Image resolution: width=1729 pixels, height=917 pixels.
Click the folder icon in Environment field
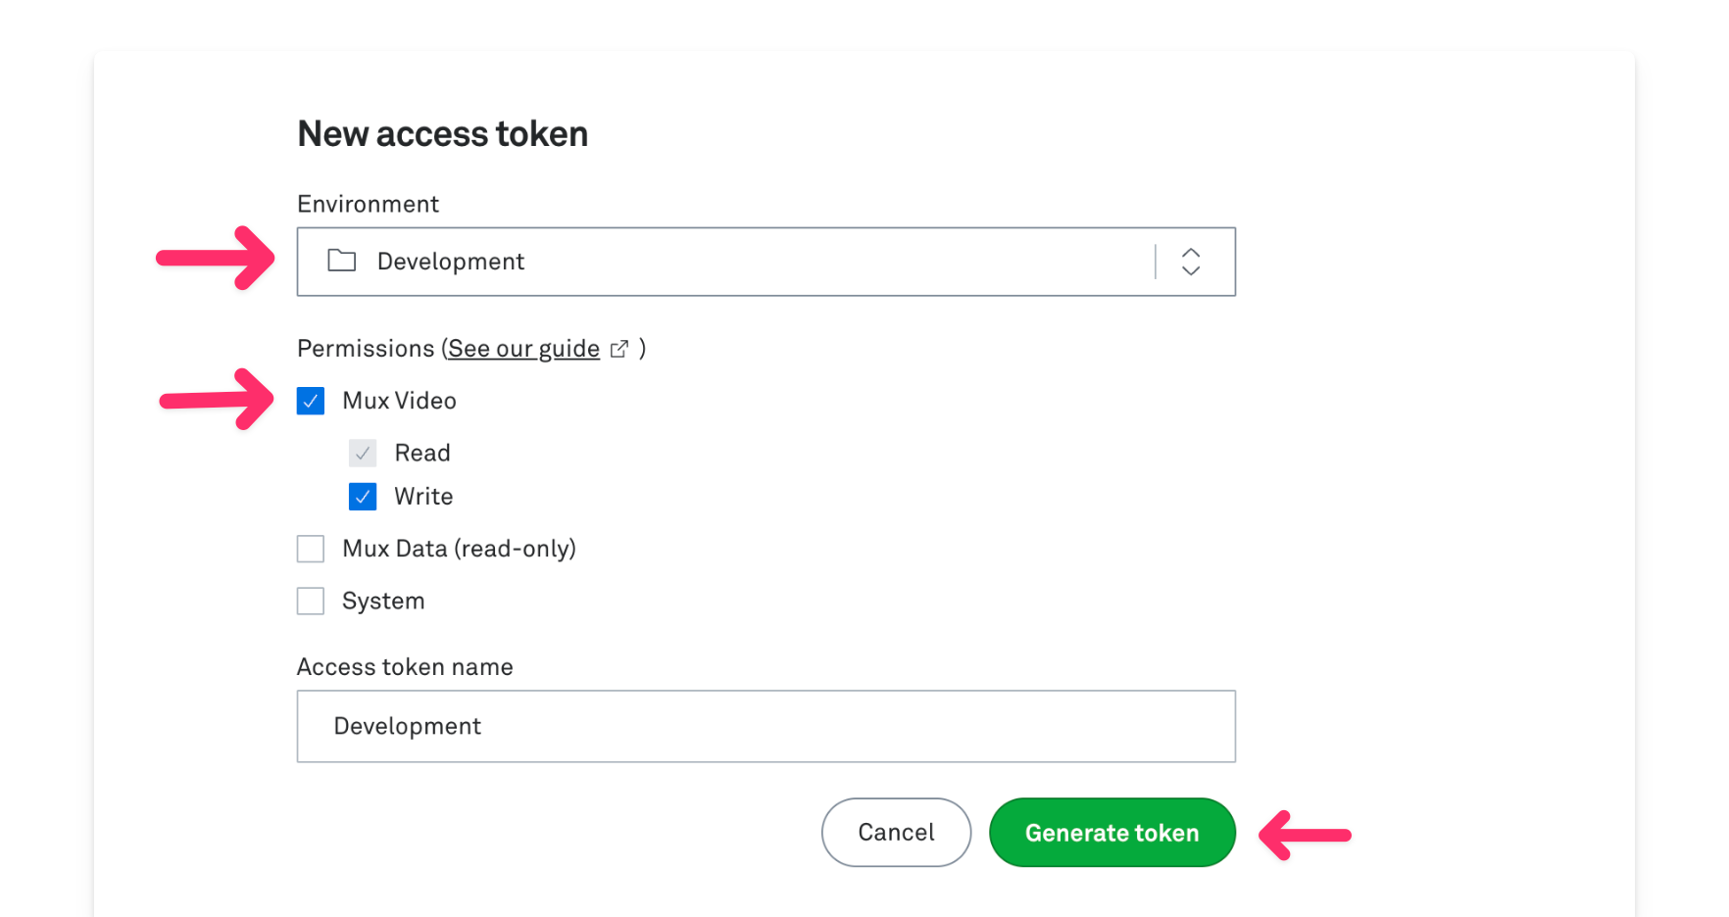(x=341, y=261)
